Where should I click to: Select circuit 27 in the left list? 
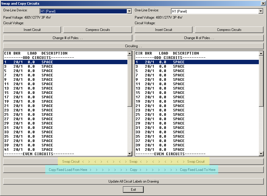click(65, 119)
